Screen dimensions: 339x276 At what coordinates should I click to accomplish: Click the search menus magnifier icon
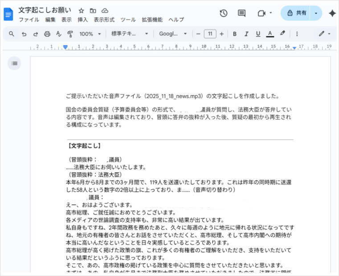(12, 34)
